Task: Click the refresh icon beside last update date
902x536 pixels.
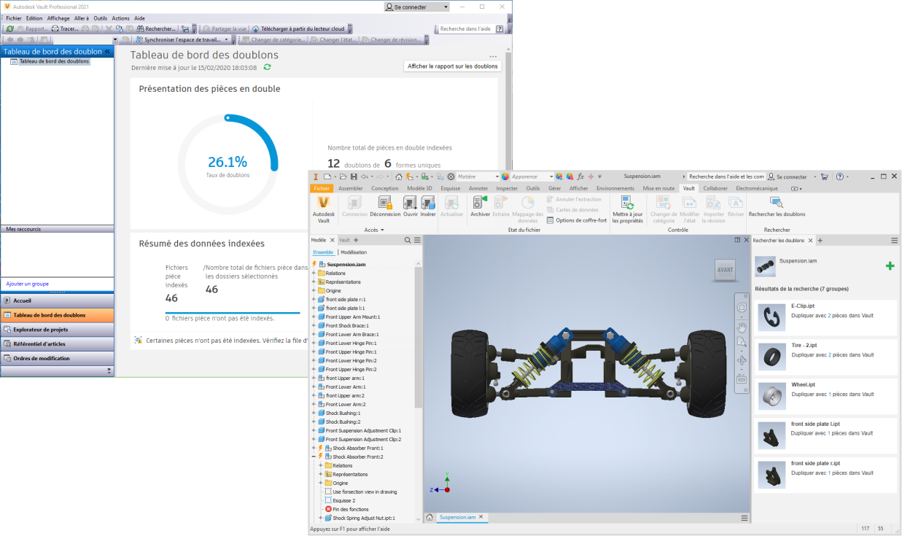Action: (267, 67)
